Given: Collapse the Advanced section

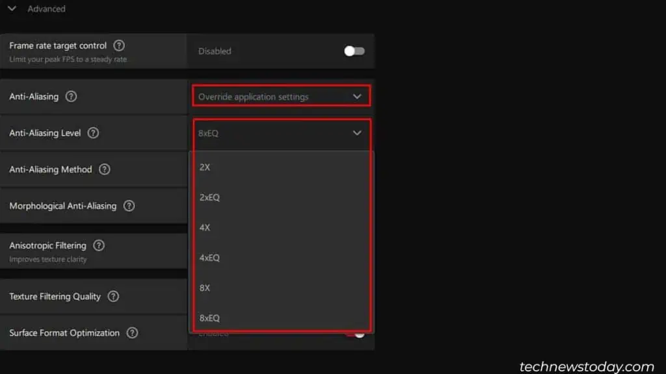Looking at the screenshot, I should 11,9.
